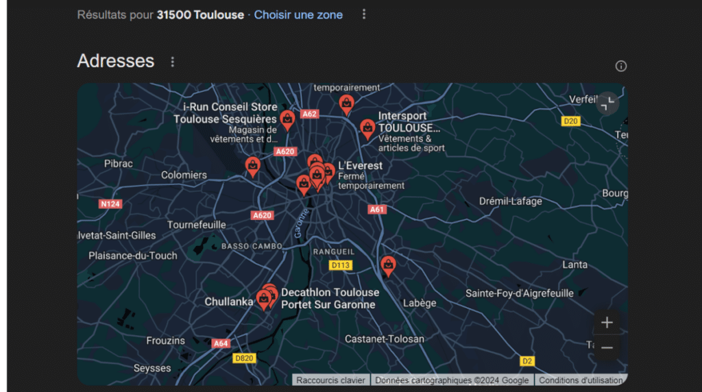Open the Choisir une zone link
The height and width of the screenshot is (392, 702).
(298, 15)
